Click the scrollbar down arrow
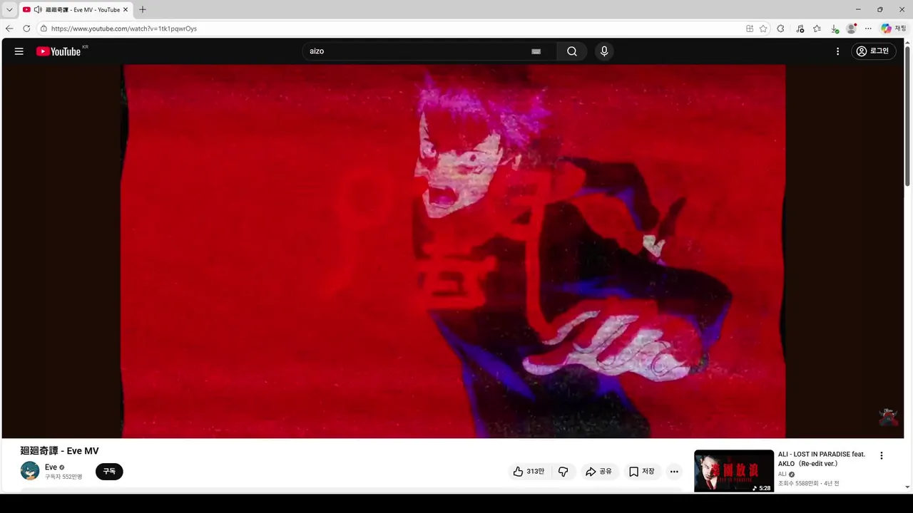The image size is (913, 513). pyautogui.click(x=907, y=487)
